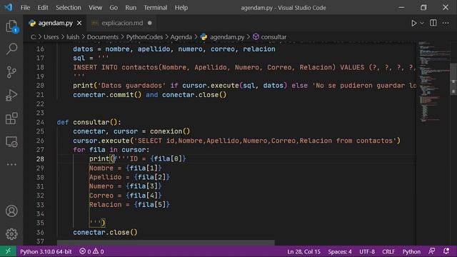The width and height of the screenshot is (457, 257).
Task: Click 'conectar.commit()' on line 21
Action: click(107, 95)
